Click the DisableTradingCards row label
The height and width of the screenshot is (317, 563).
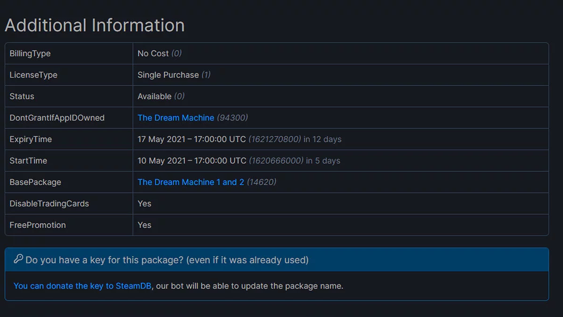tap(49, 204)
